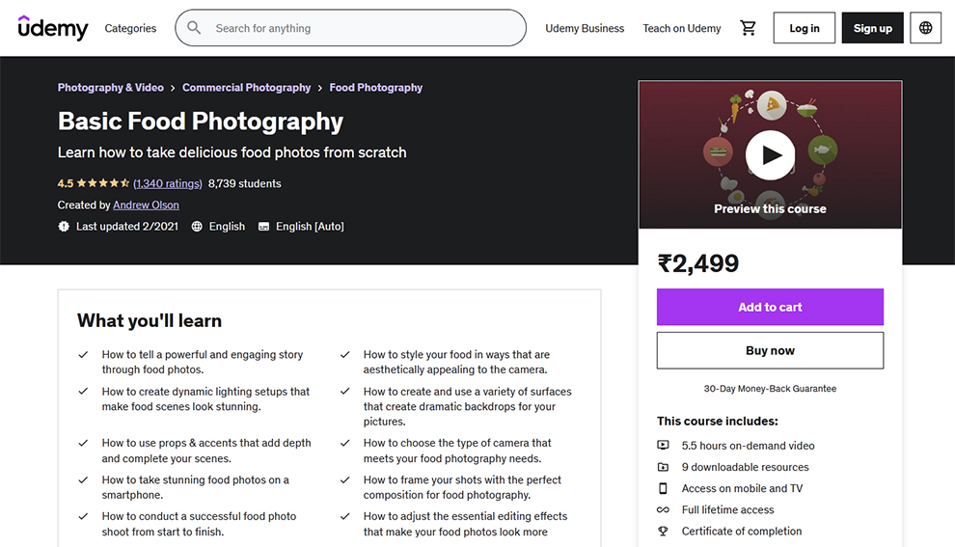Screen dimensions: 955x547
Task: Open the Categories menu
Action: [x=130, y=28]
